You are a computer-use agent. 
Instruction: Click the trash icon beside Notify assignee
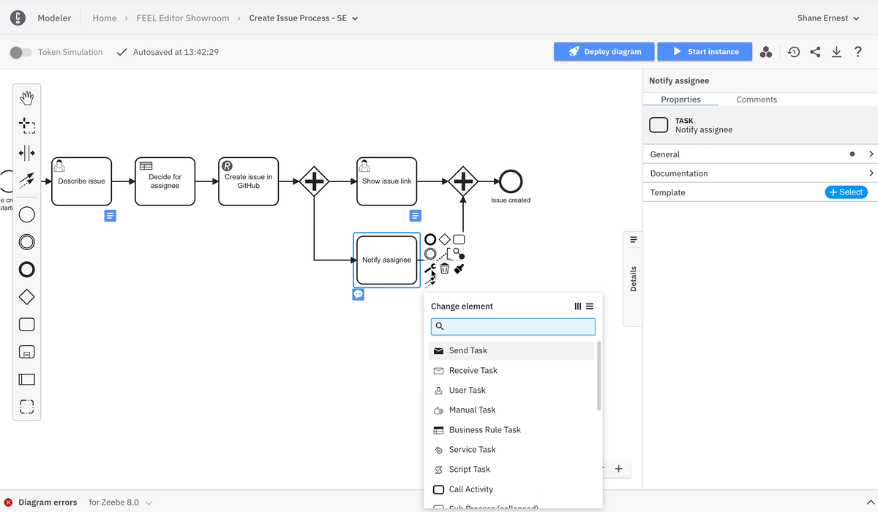[444, 268]
